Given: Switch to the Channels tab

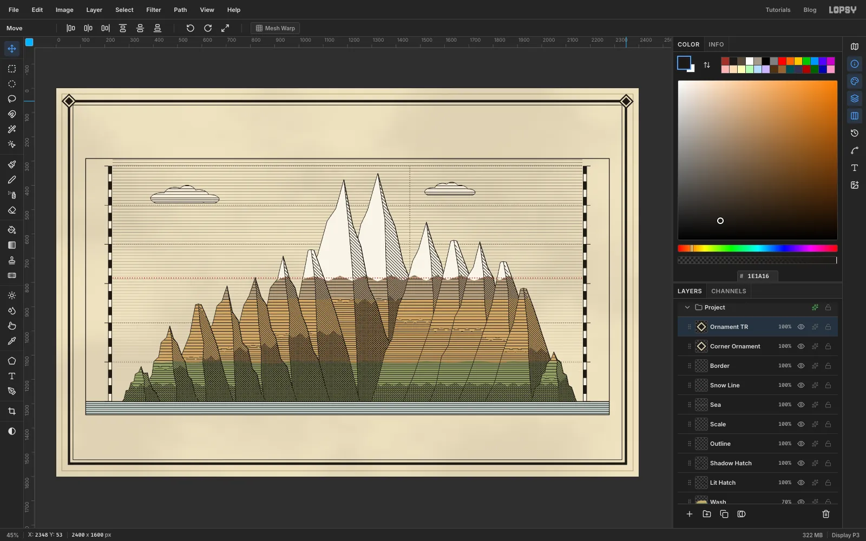Looking at the screenshot, I should 729,291.
